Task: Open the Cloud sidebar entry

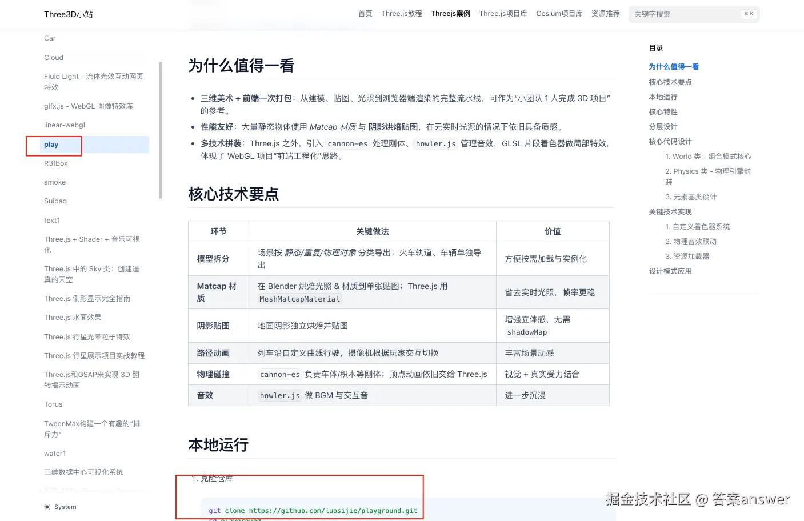Action: point(54,58)
